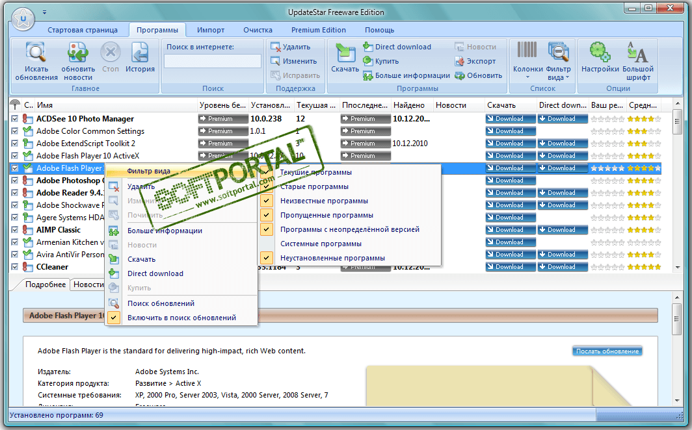This screenshot has height=430, width=692.
Task: Click Direct Download for the CCleaner row
Action: [x=563, y=266]
